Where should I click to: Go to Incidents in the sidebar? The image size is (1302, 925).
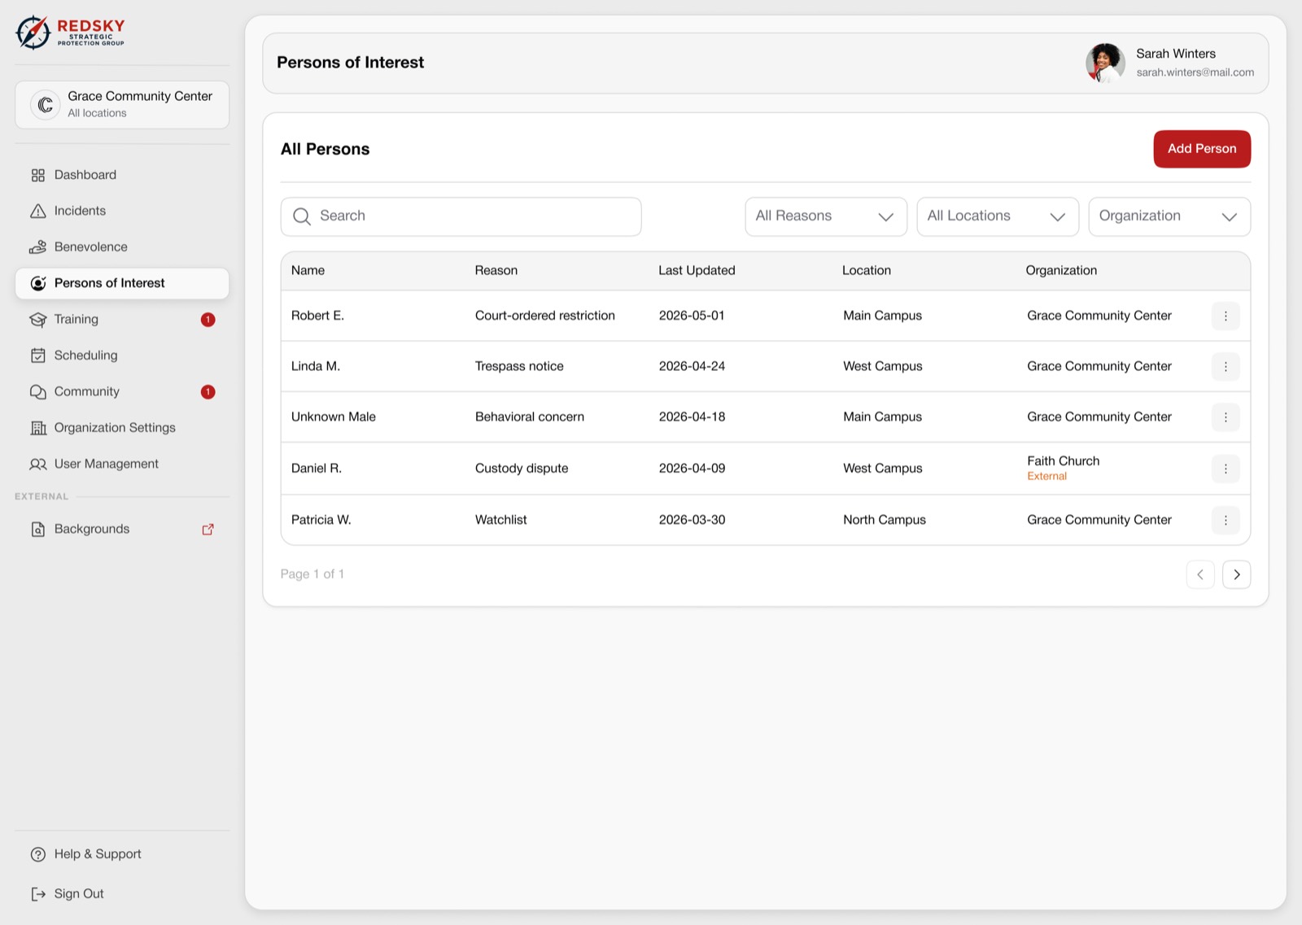[122, 211]
